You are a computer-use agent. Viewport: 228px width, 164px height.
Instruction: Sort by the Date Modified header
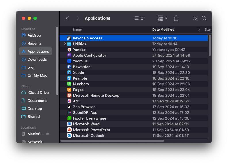coord(163,29)
